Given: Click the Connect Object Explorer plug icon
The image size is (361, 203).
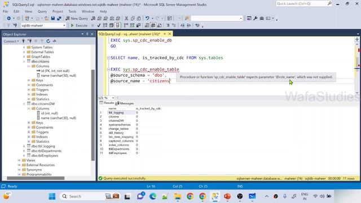Looking at the screenshot, I should (23, 41).
